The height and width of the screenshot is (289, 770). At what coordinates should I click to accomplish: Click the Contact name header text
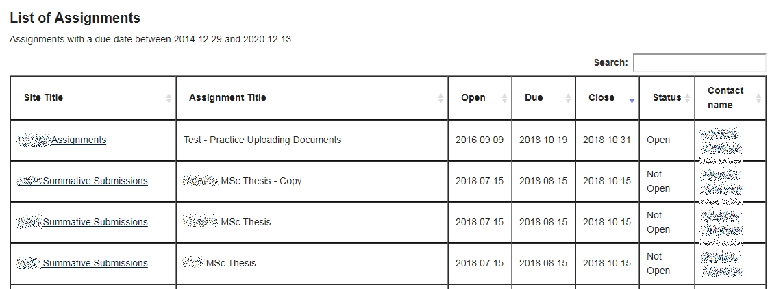tap(725, 98)
